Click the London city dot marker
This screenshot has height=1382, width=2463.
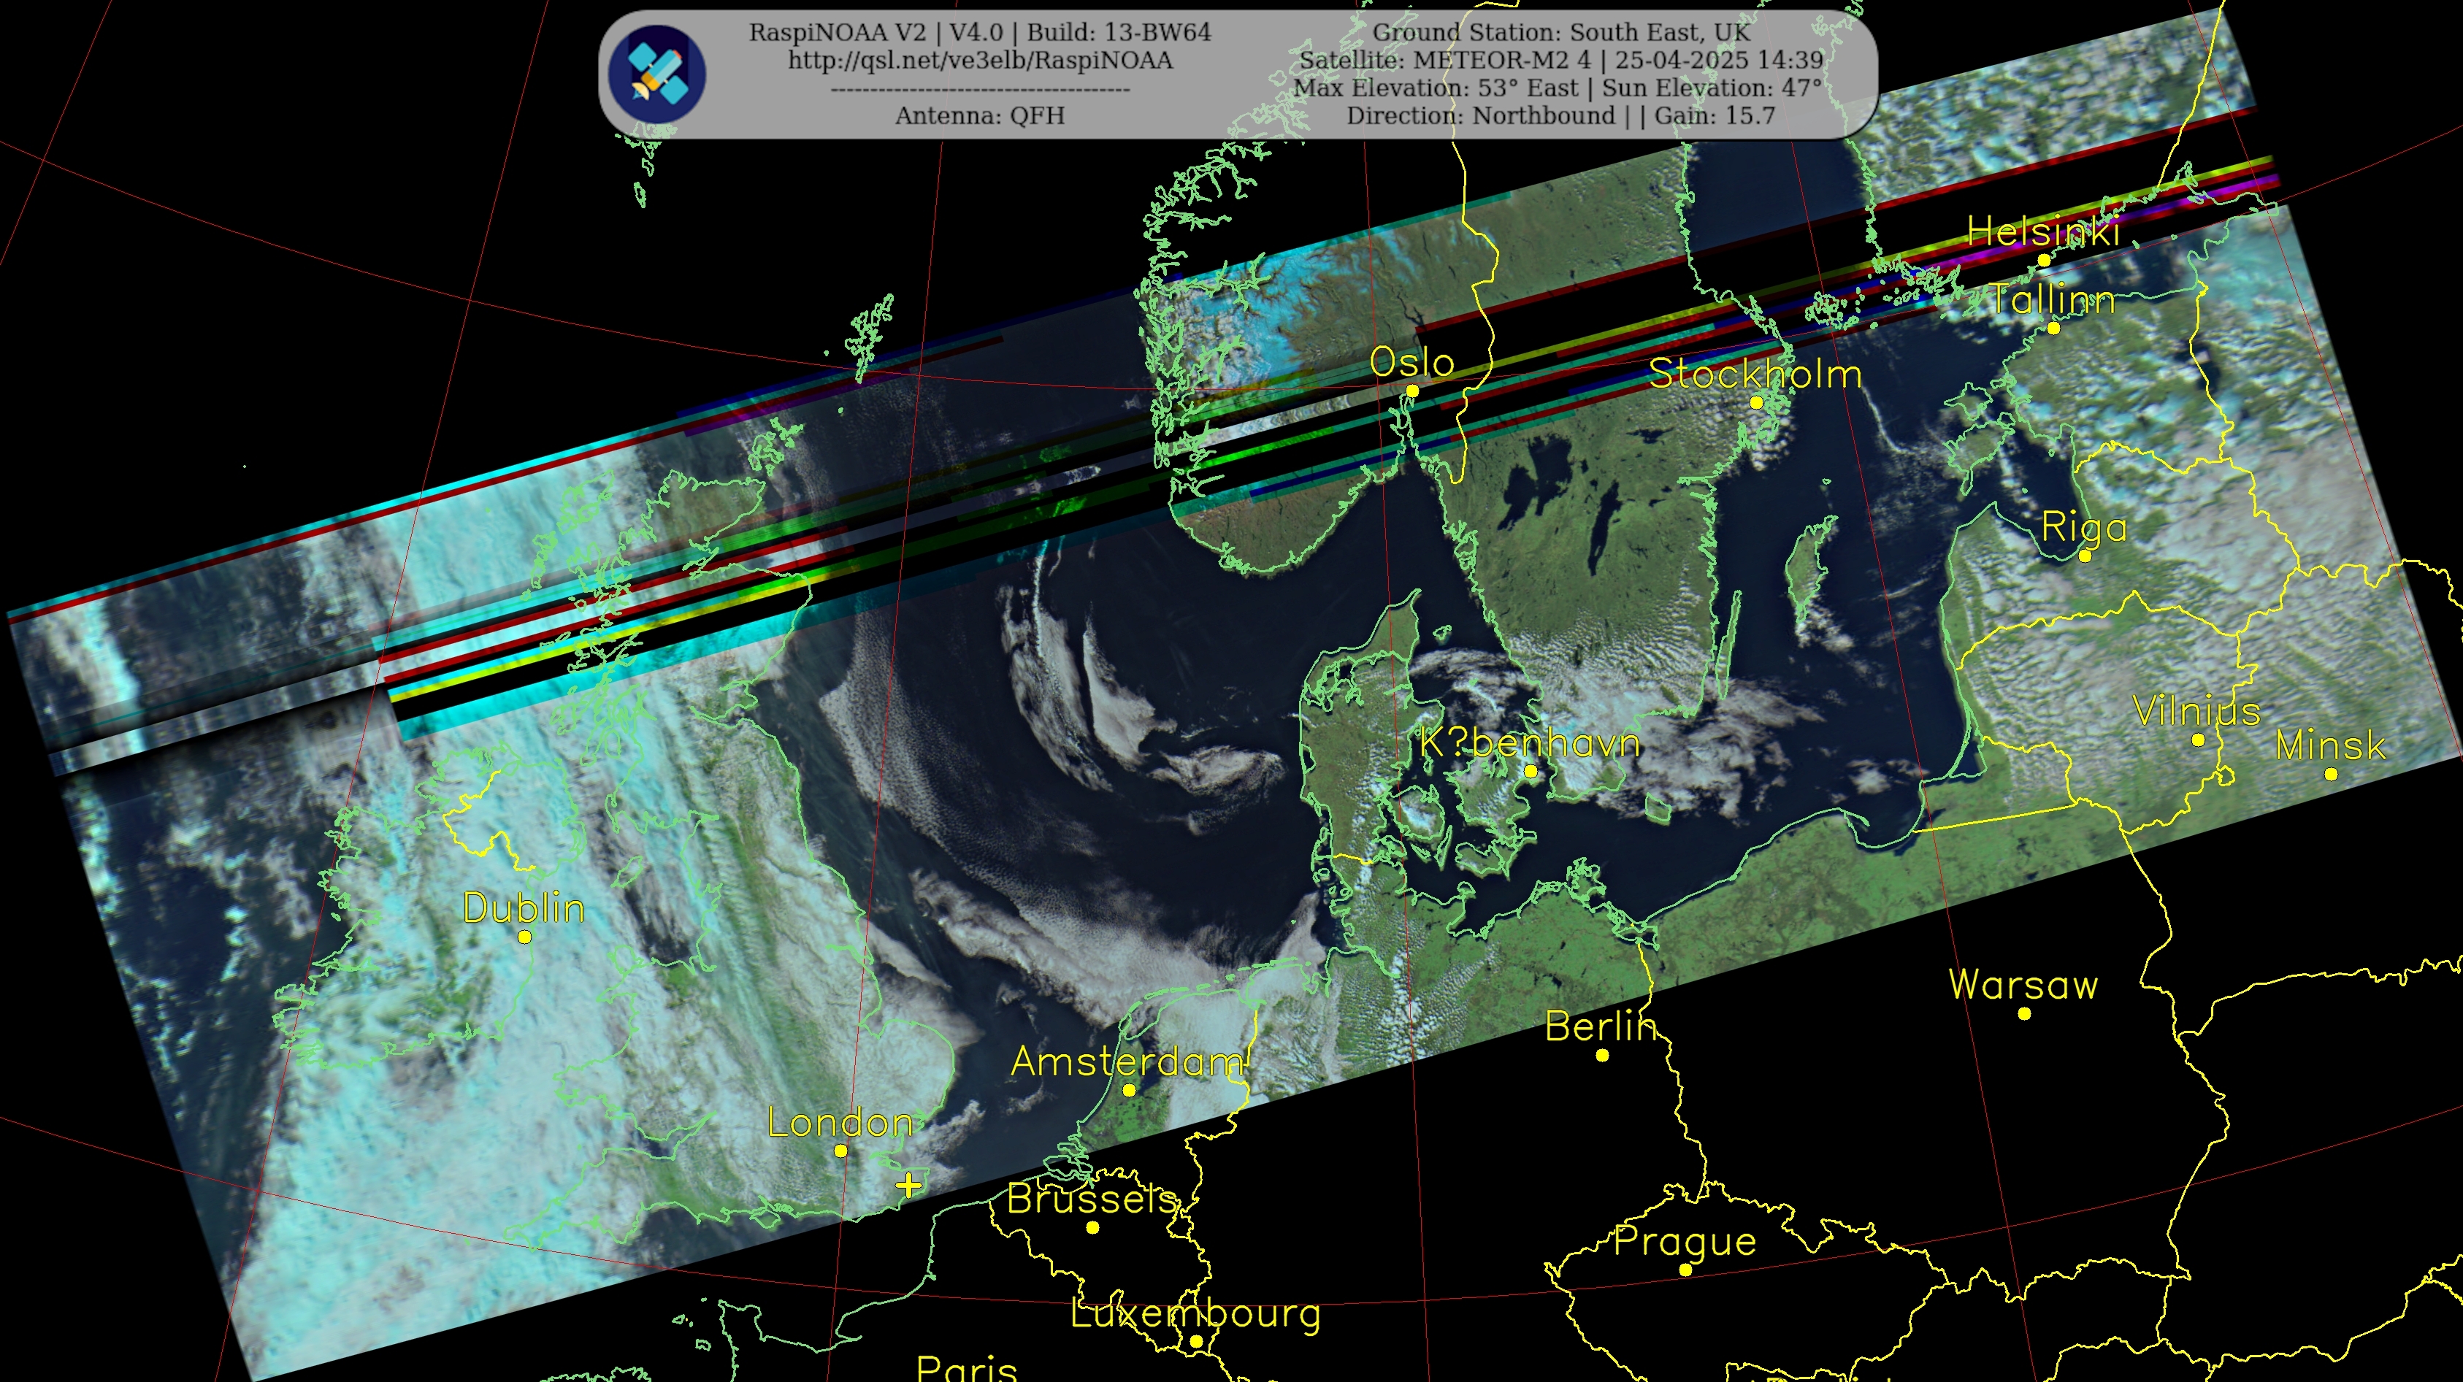pos(840,1151)
